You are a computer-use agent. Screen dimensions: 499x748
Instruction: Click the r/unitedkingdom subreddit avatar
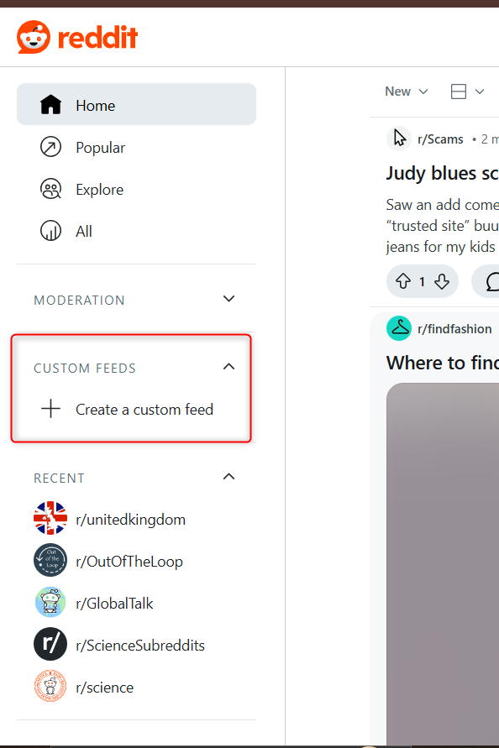pyautogui.click(x=50, y=518)
